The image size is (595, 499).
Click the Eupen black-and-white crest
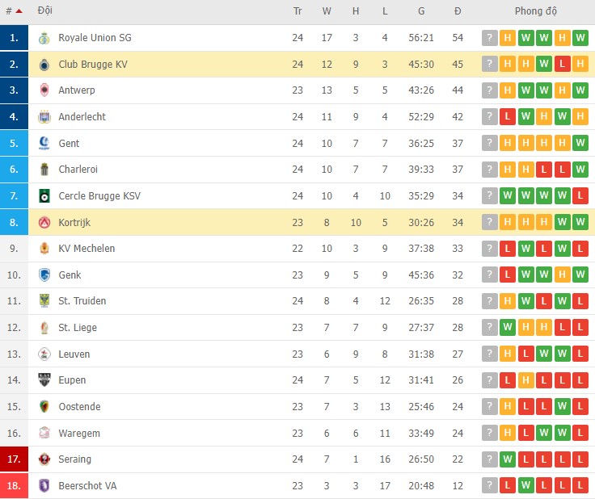point(44,379)
